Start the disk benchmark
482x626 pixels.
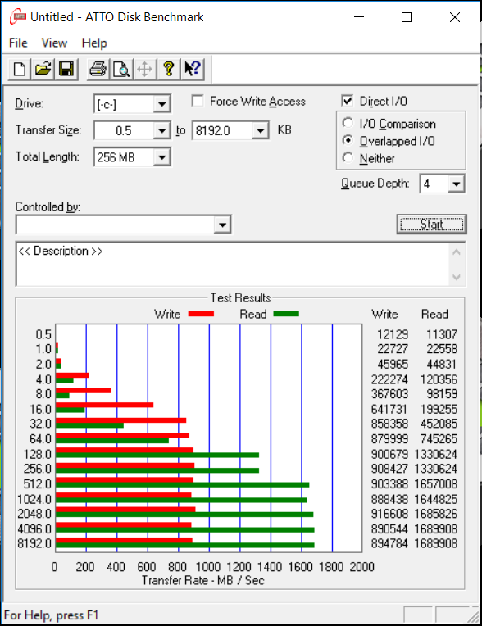point(432,225)
